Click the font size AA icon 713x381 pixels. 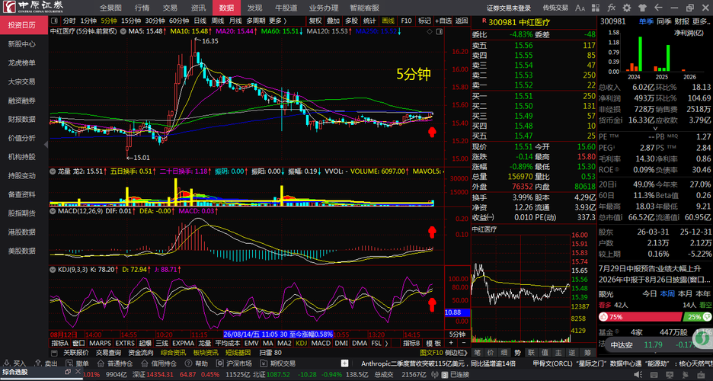(x=580, y=8)
